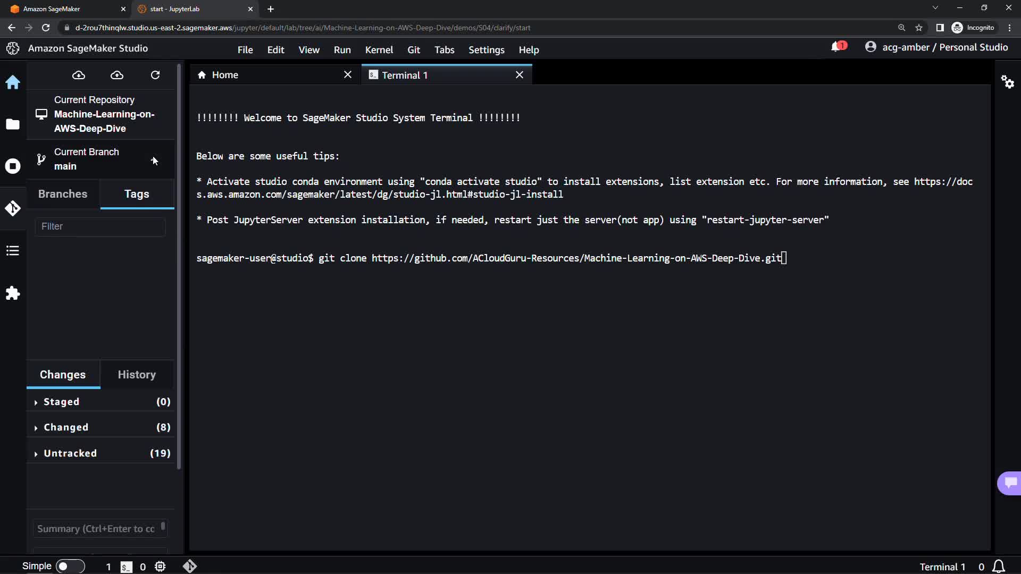Click the Home icon in left sidebar
The image size is (1021, 574).
click(13, 82)
